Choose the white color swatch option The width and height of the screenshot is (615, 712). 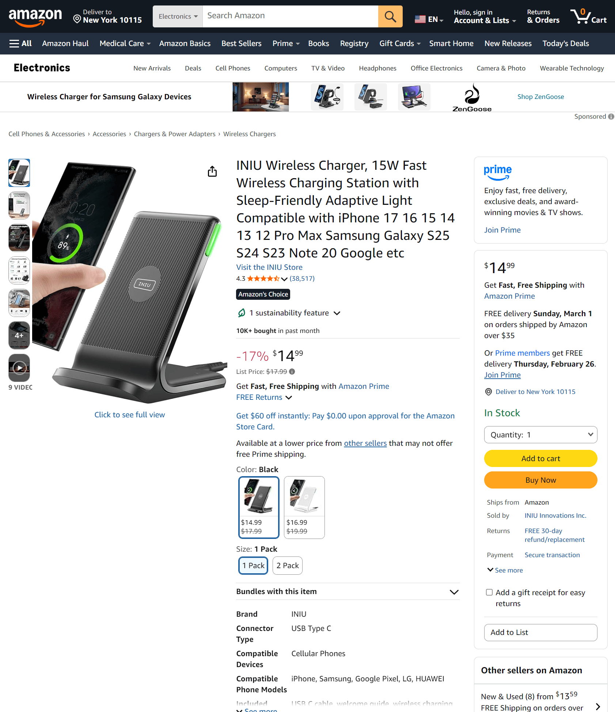click(304, 507)
